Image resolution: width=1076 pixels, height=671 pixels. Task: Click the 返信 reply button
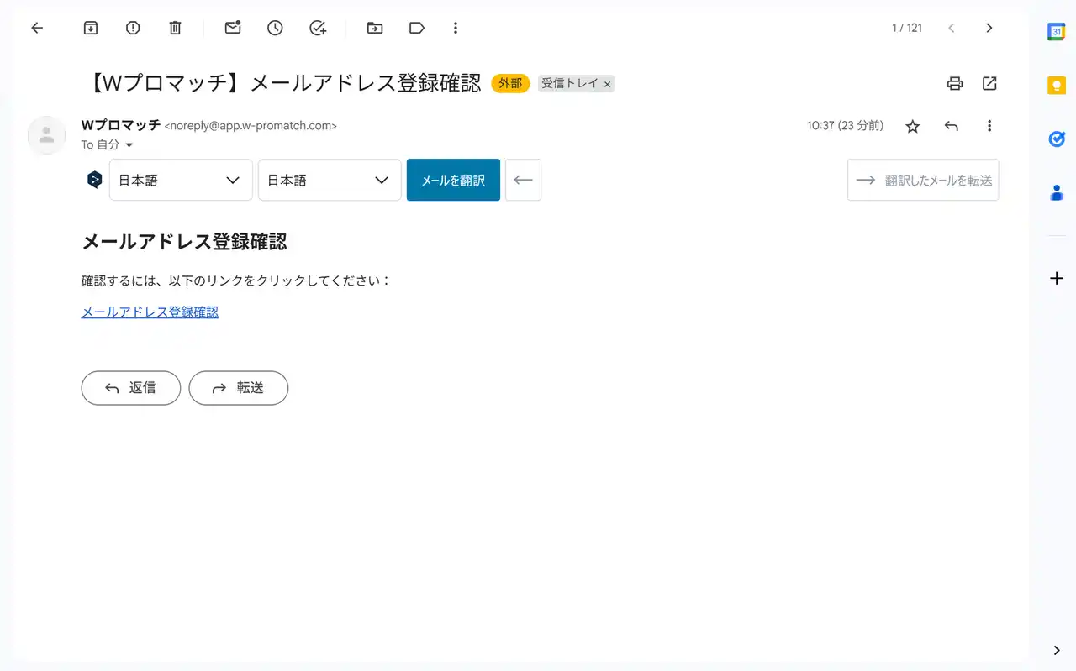pos(130,388)
